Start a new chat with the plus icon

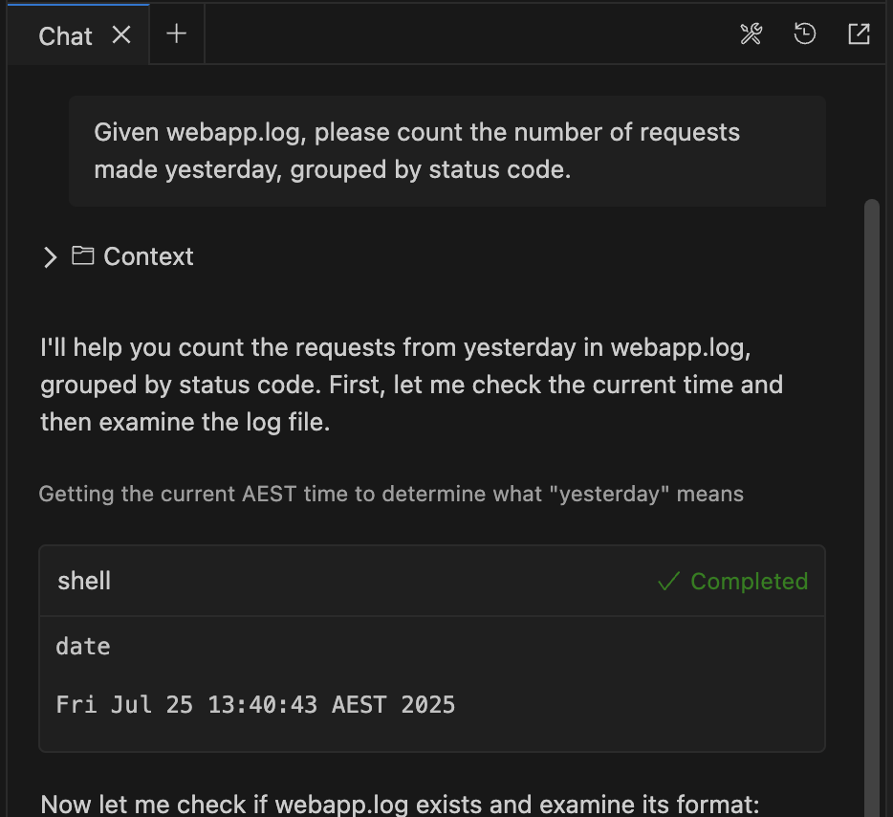click(x=176, y=34)
